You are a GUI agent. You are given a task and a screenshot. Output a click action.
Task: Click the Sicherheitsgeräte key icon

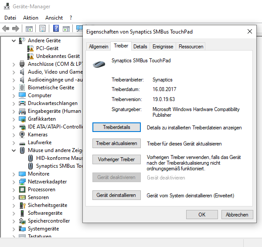pyautogui.click(x=22, y=205)
